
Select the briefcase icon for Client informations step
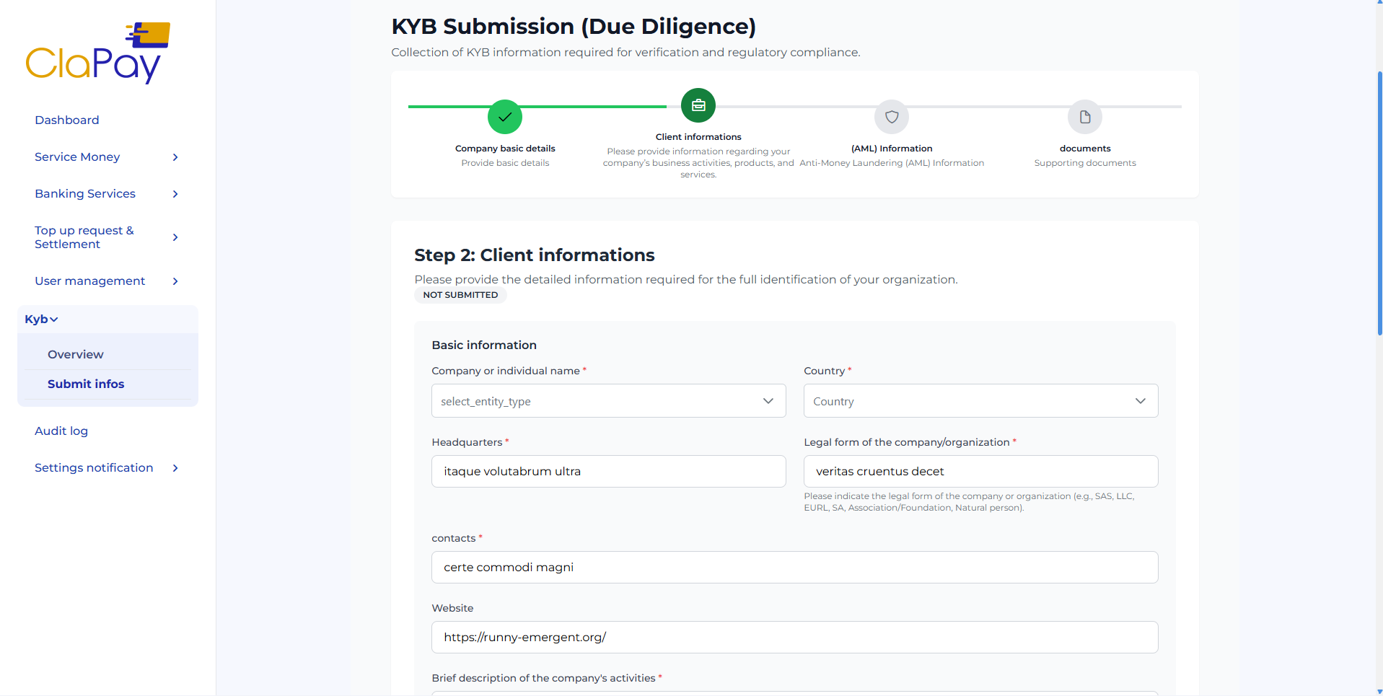[x=698, y=105]
